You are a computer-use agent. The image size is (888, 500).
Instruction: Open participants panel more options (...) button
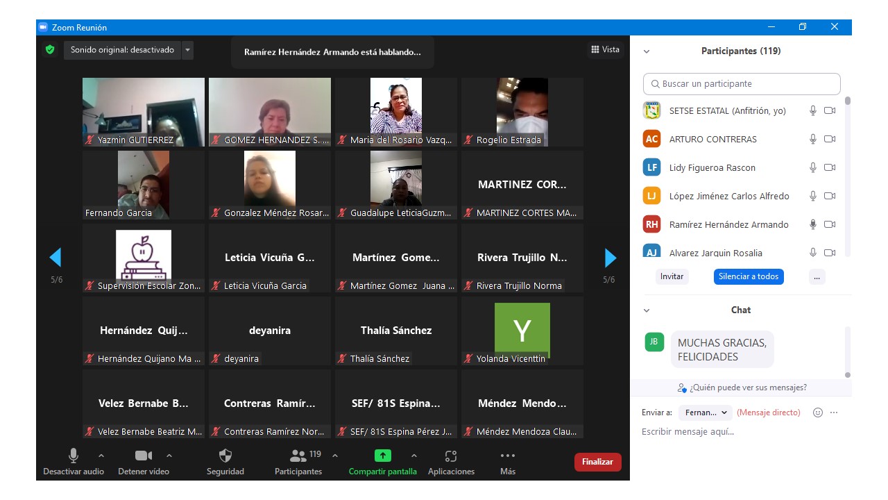coord(817,276)
